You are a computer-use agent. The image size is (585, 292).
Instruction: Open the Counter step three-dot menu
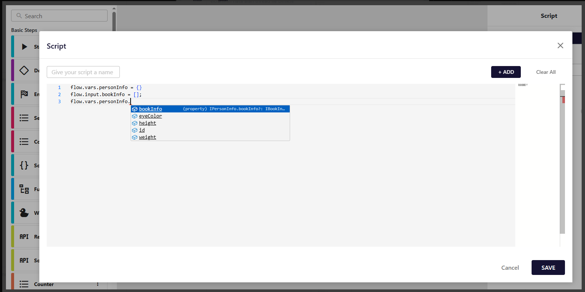coord(98,284)
